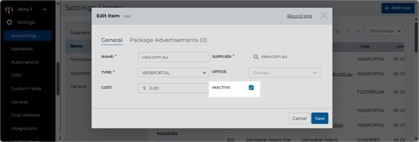Collapse the sidebar with the arrow
The height and width of the screenshot is (142, 419).
coord(61,138)
